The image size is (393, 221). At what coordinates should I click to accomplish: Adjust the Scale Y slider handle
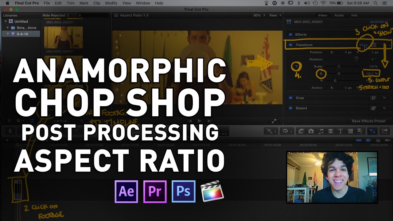pyautogui.click(x=335, y=81)
